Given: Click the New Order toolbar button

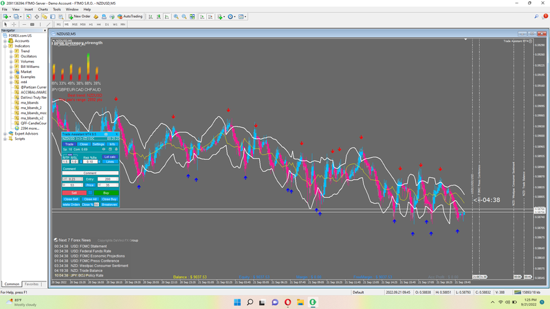Looking at the screenshot, I should coord(80,16).
